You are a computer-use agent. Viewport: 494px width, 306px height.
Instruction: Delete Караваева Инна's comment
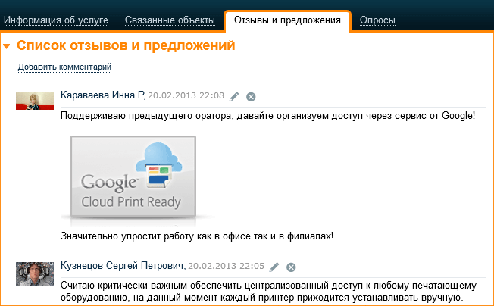(251, 97)
